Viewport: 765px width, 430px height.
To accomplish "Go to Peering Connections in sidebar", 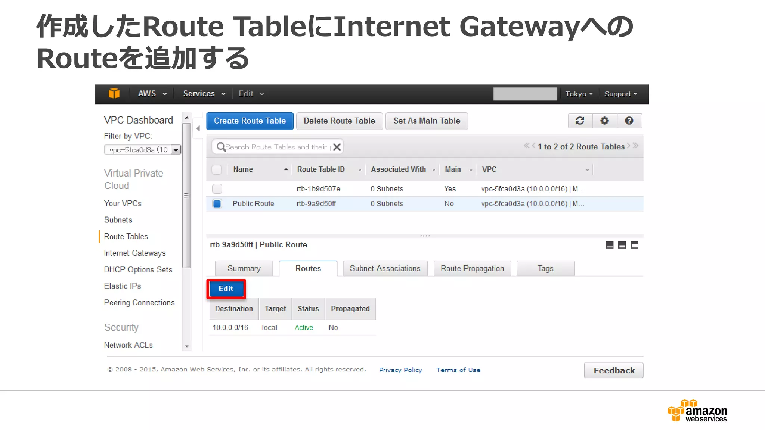I will coord(139,303).
